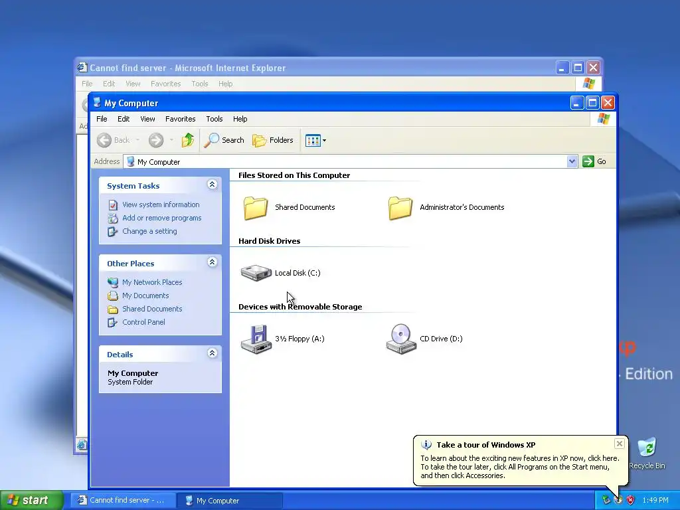
Task: Toggle the Folders pane
Action: (x=273, y=140)
